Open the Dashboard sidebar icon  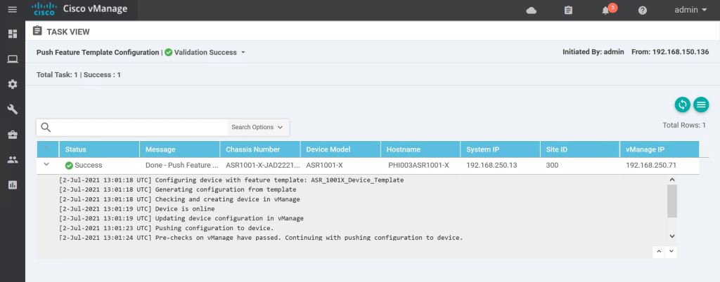pyautogui.click(x=12, y=34)
